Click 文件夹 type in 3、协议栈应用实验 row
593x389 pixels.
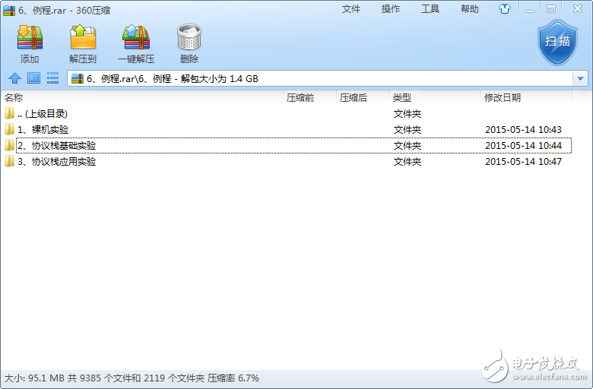pos(407,162)
